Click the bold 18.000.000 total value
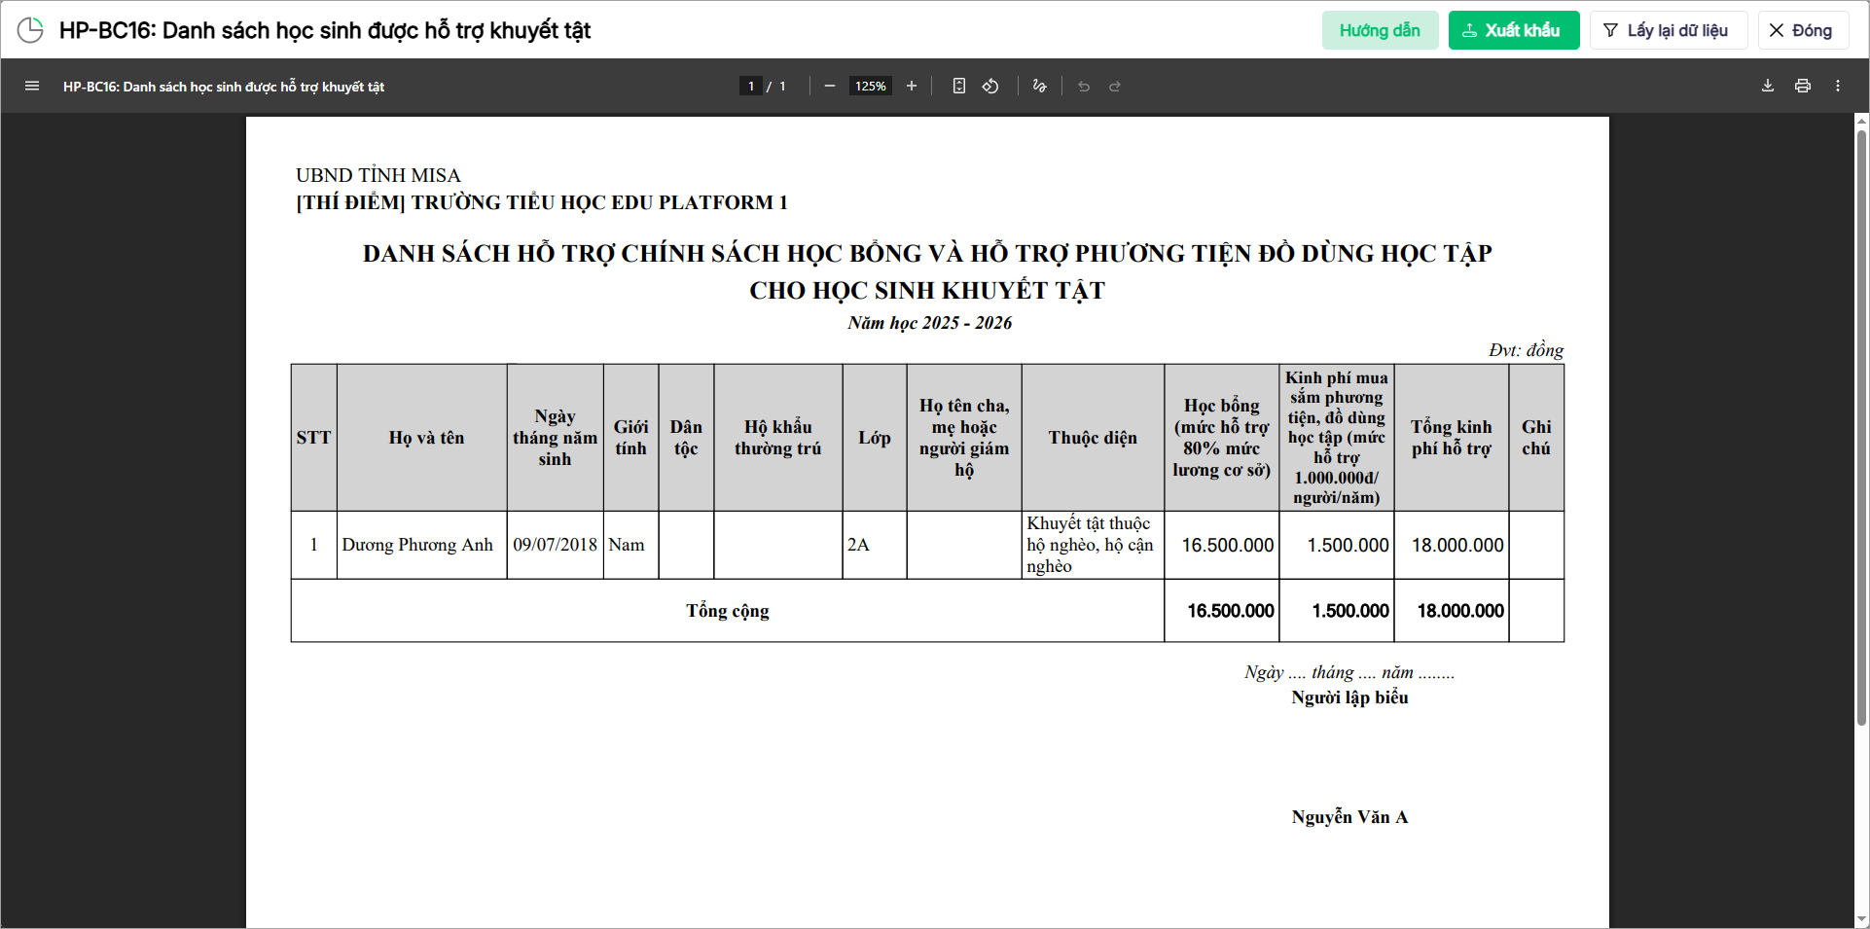Image resolution: width=1870 pixels, height=929 pixels. coord(1460,611)
